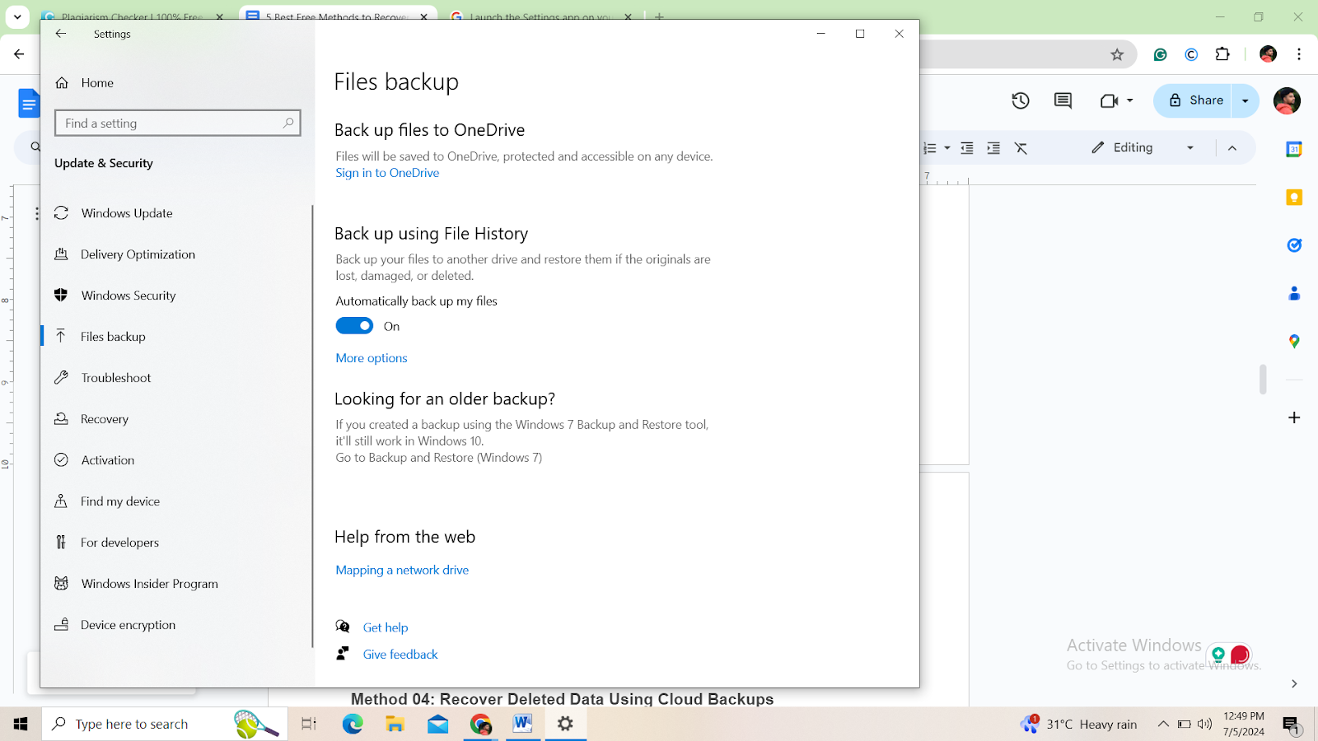Open Chrome three-dot menu

coord(1299,54)
